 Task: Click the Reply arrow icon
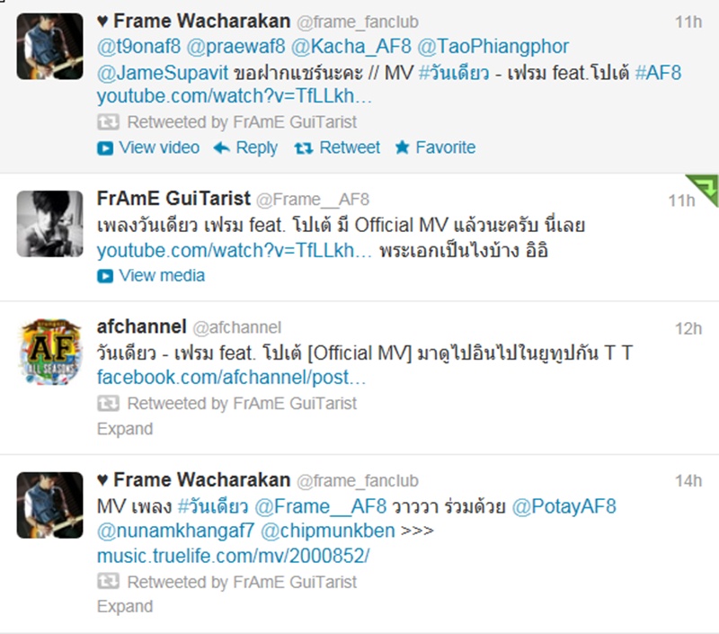(x=222, y=147)
